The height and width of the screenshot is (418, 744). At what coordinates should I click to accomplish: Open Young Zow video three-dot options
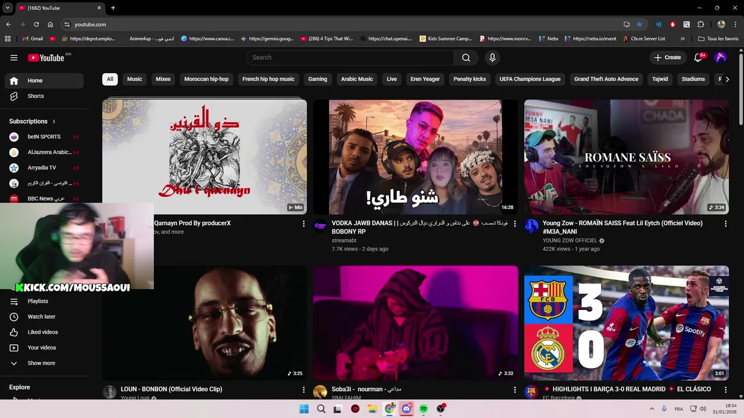pos(725,224)
